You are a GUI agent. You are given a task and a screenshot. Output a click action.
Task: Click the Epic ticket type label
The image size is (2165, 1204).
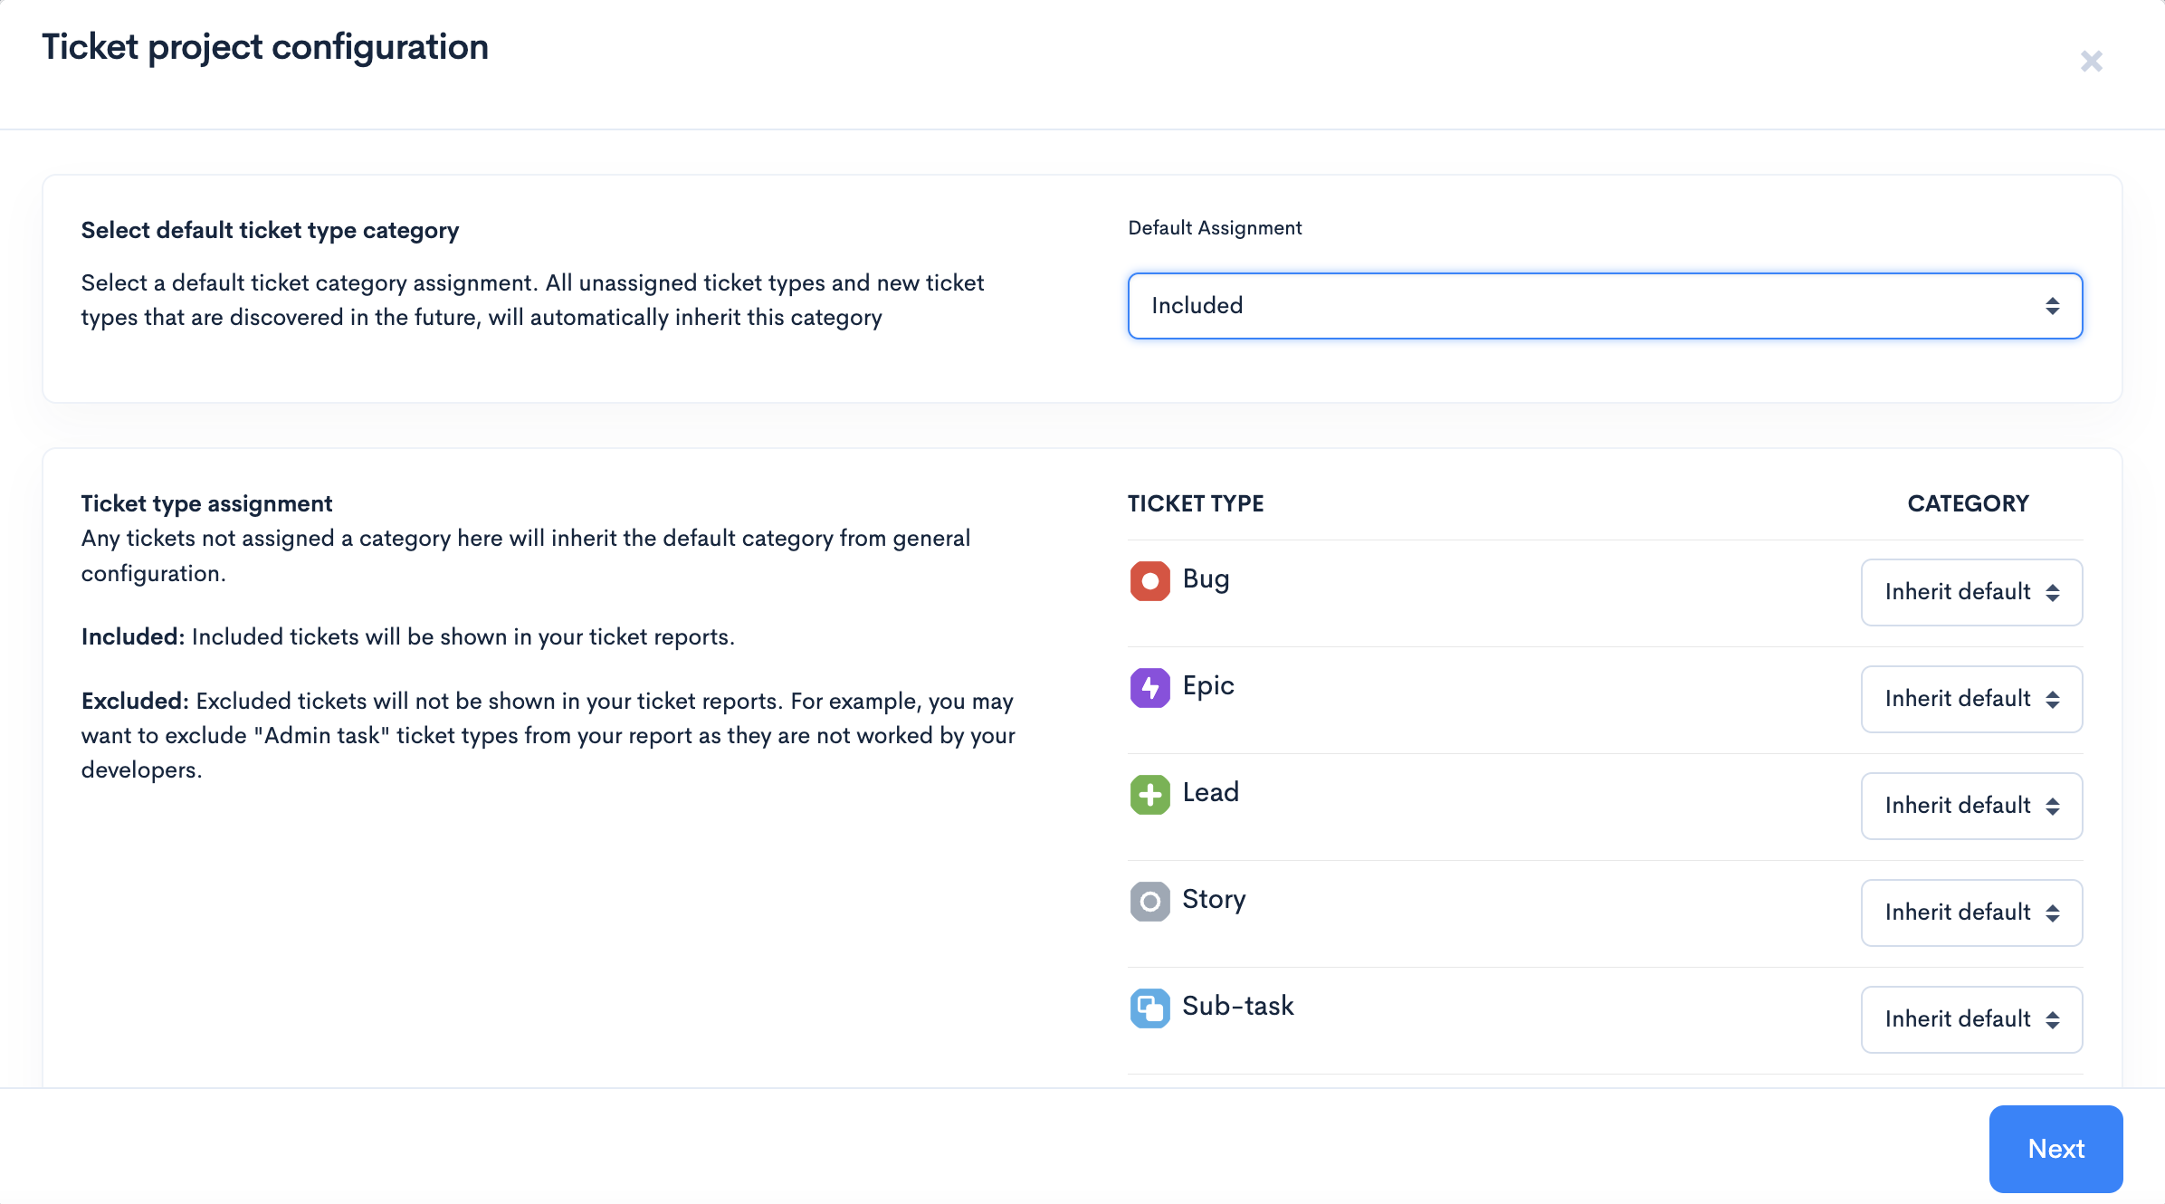point(1208,686)
